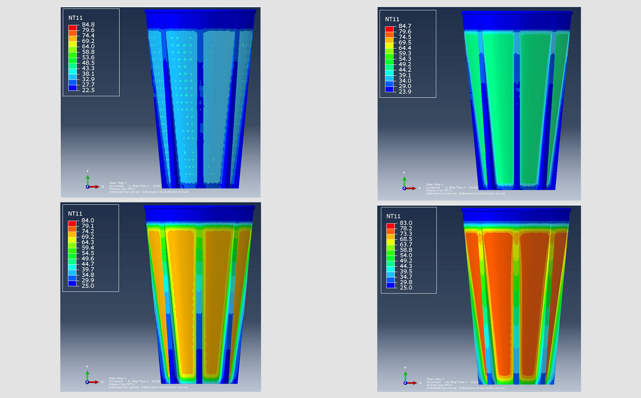Click legend value 74.5

pos(405,37)
